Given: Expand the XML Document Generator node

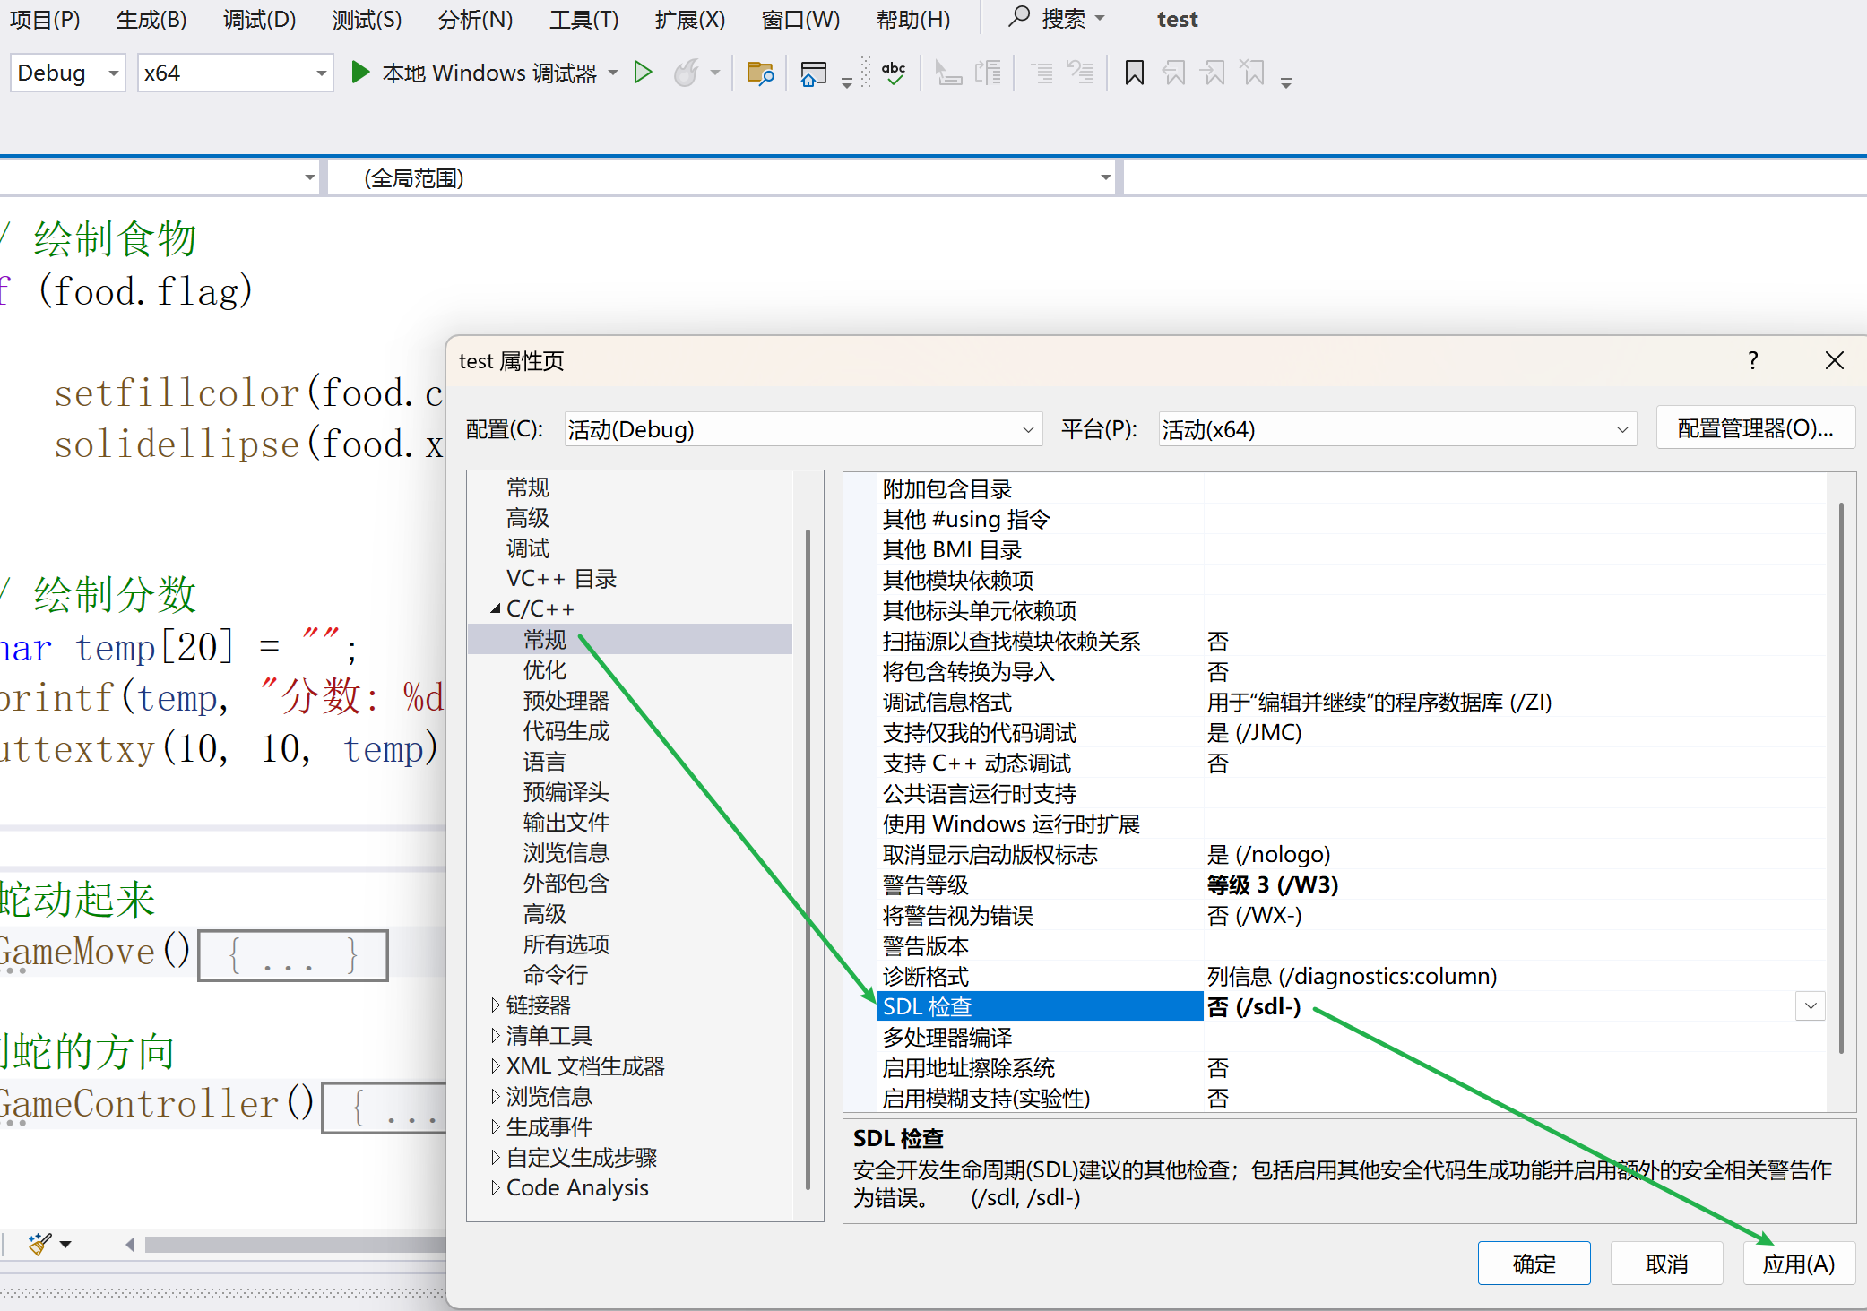Looking at the screenshot, I should point(496,1066).
